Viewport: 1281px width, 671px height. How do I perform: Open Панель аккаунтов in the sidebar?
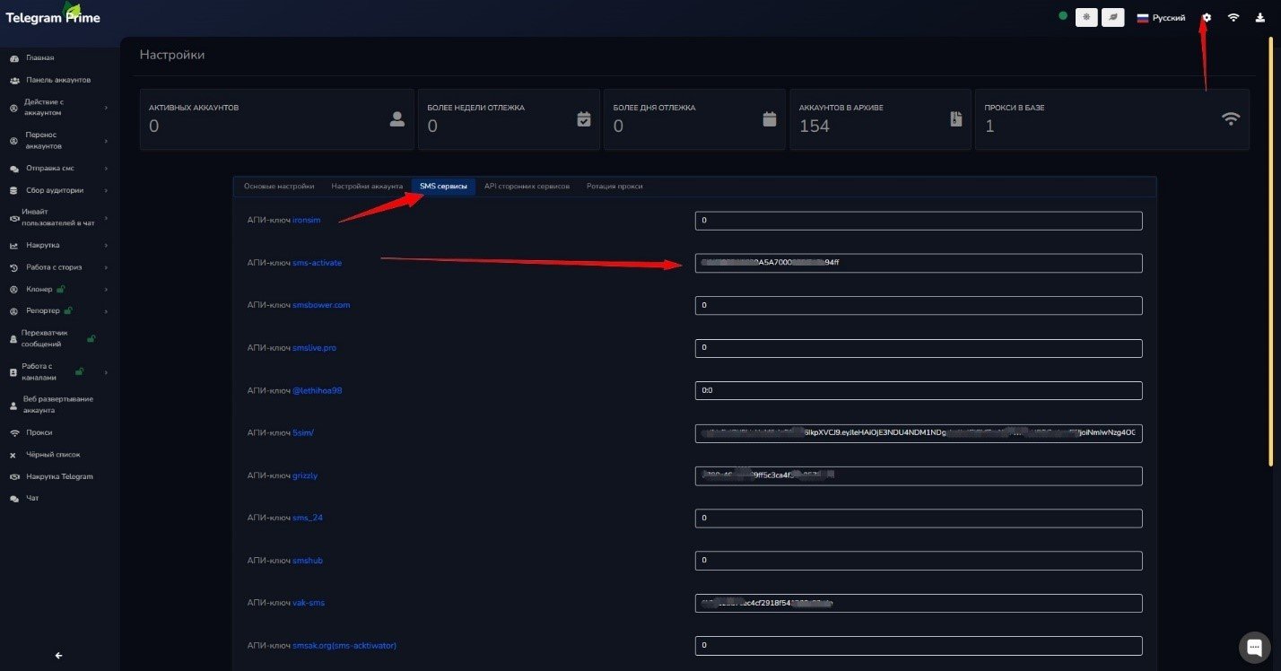click(57, 80)
